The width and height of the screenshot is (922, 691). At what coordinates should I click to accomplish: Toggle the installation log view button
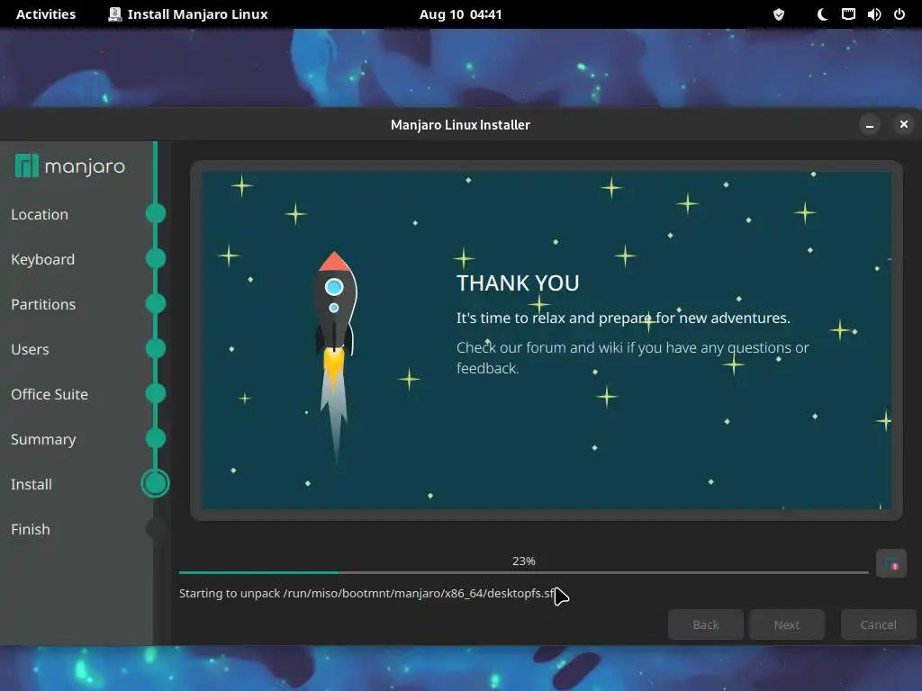point(891,563)
